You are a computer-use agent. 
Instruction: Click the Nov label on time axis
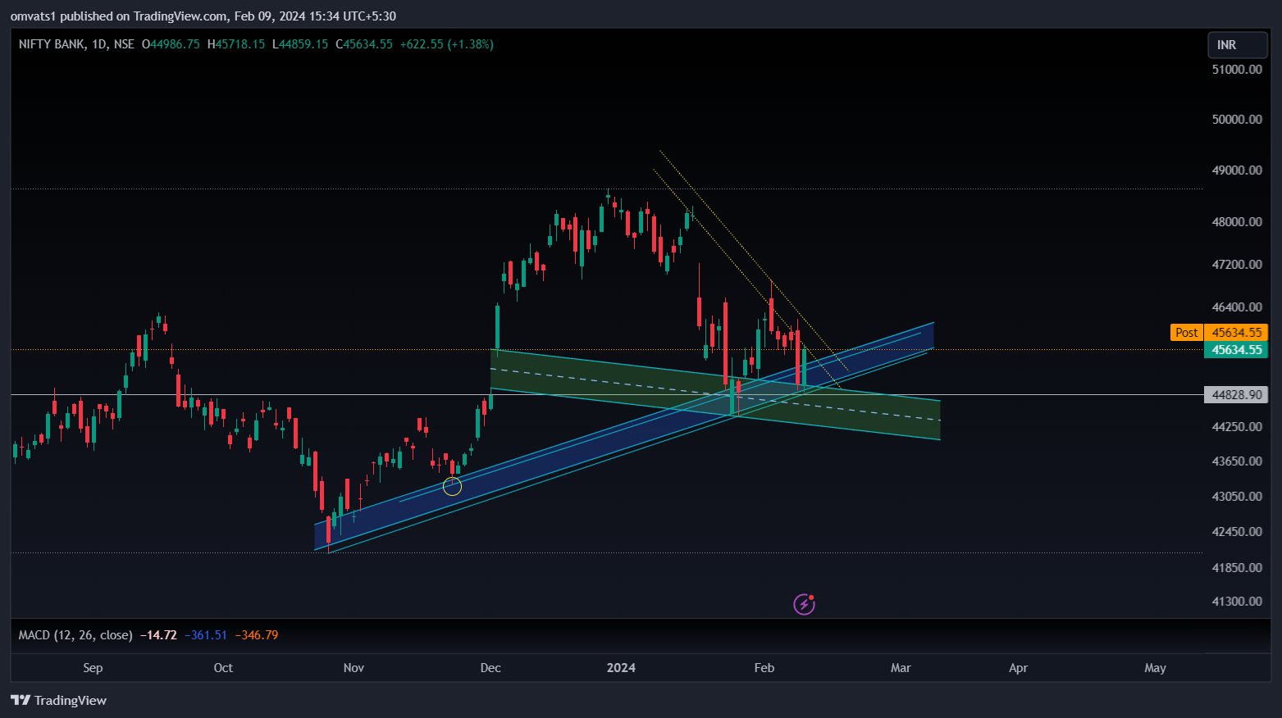(354, 668)
